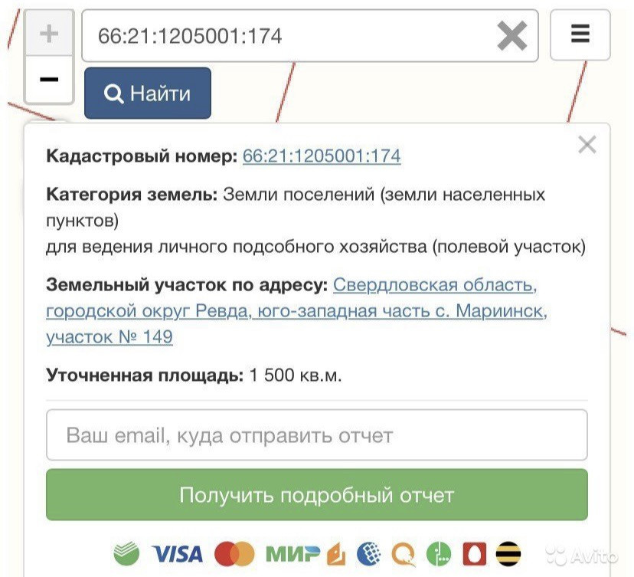Viewport: 634px width, 577px height.
Task: Open cadastral number link 66:21:1205001:174
Action: tap(322, 156)
